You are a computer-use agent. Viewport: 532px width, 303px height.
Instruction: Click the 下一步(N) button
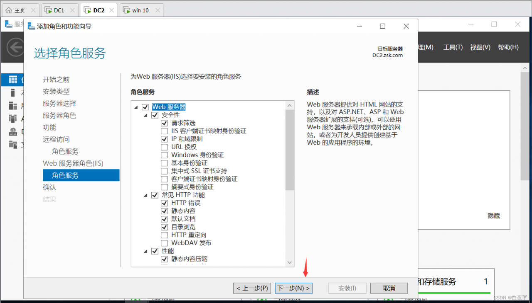[293, 288]
